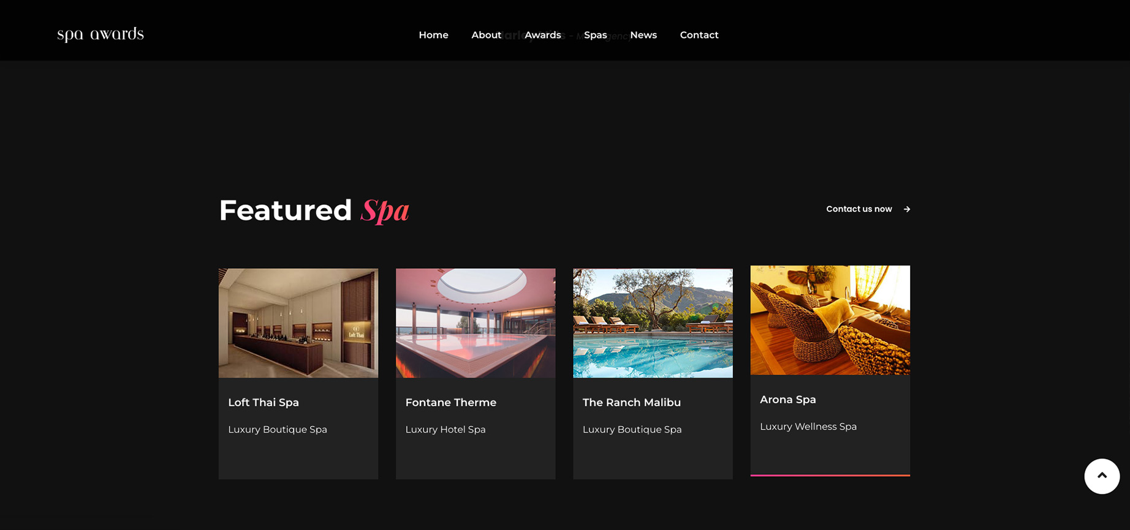Click the Contact us now link

859,209
